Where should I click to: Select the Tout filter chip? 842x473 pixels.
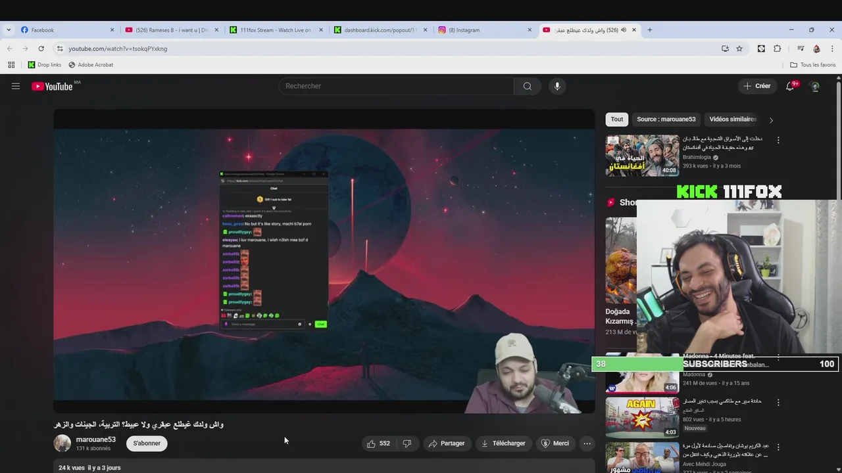pos(617,120)
